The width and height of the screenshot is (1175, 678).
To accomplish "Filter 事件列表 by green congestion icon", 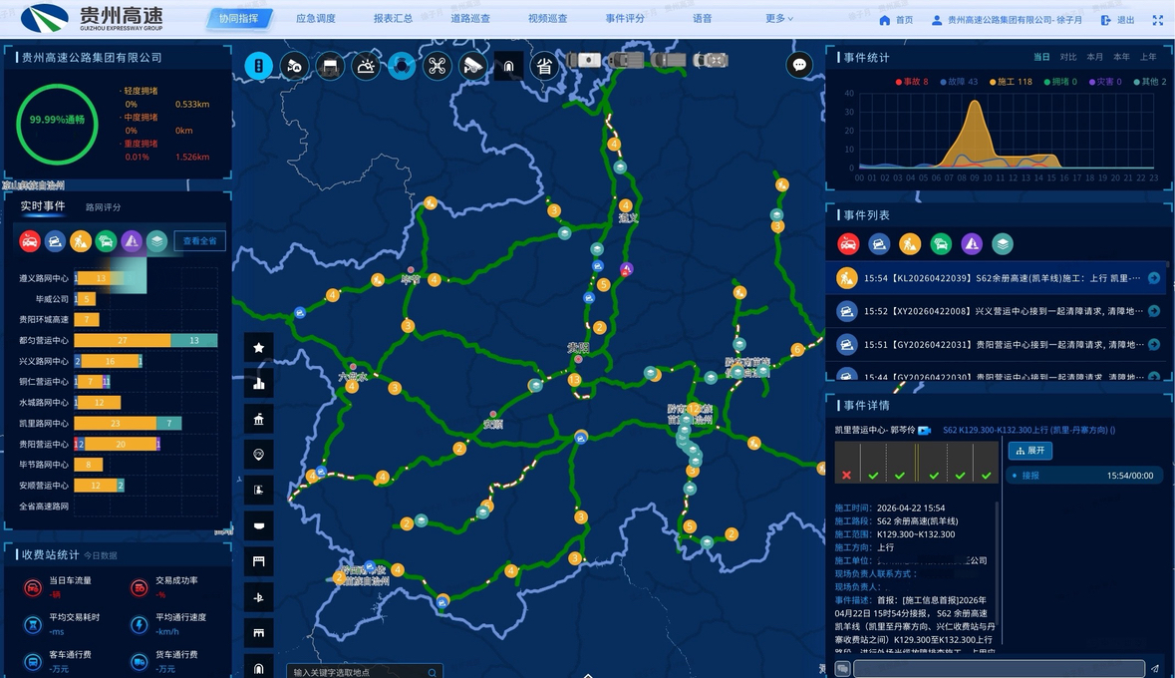I will click(941, 243).
